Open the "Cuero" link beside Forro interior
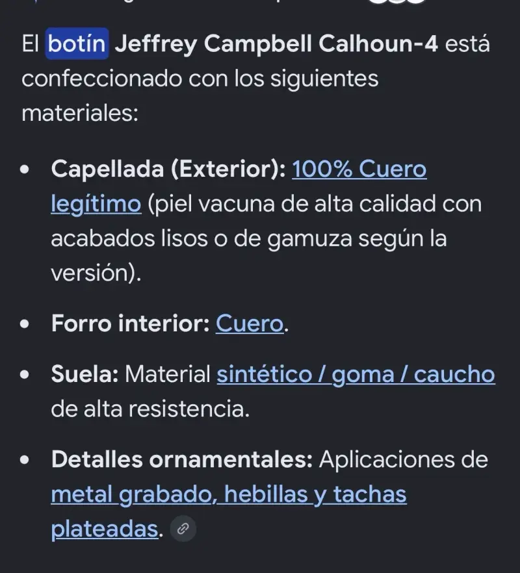 (250, 324)
